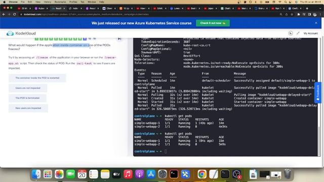Open a new browser tab with plus

307,9
